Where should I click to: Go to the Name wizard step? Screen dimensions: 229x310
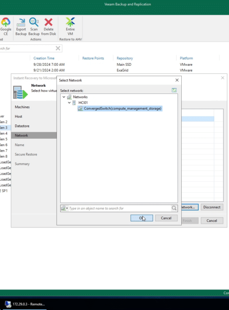point(20,145)
